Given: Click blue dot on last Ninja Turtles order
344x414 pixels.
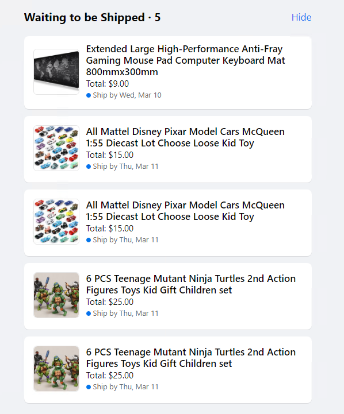Looking at the screenshot, I should pos(89,387).
